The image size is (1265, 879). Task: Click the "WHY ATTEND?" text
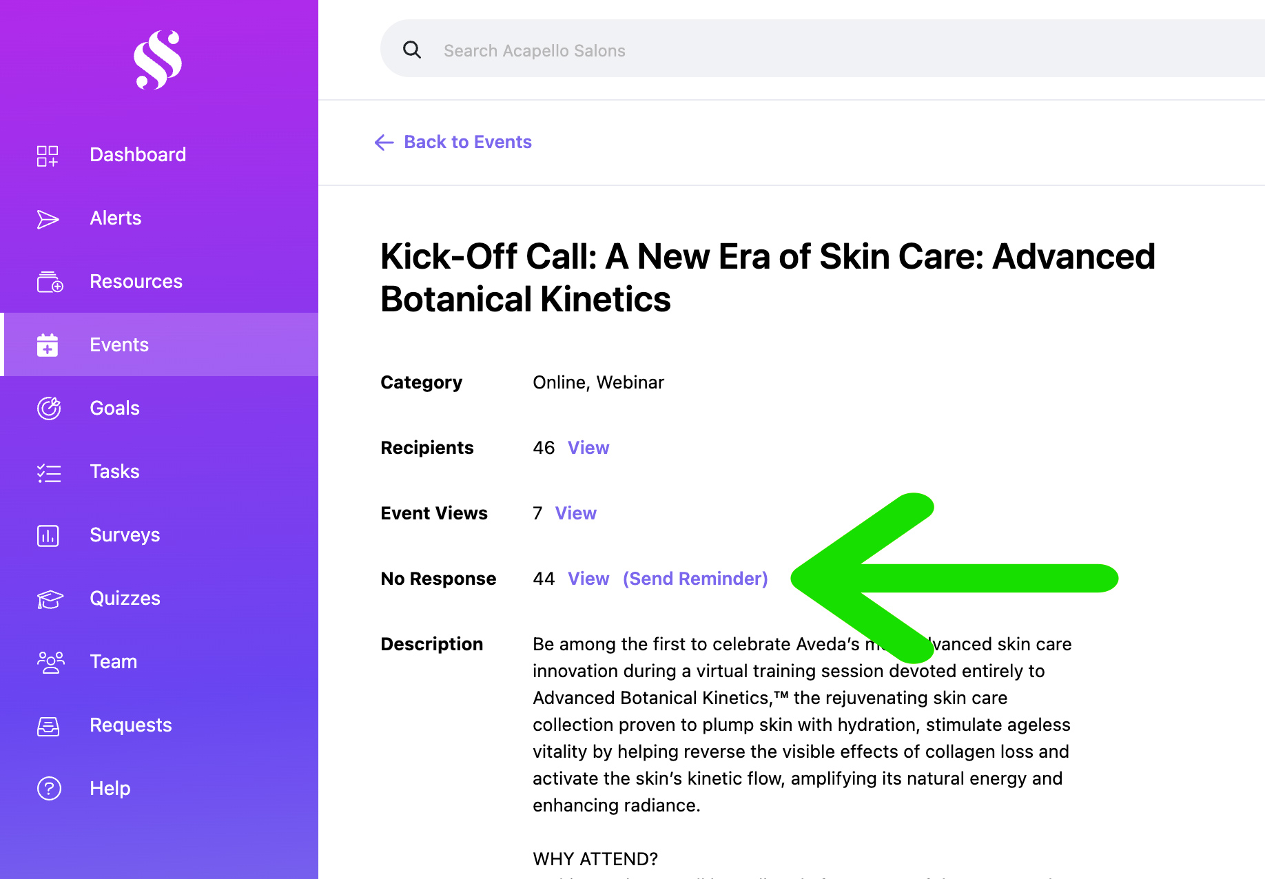pos(595,859)
